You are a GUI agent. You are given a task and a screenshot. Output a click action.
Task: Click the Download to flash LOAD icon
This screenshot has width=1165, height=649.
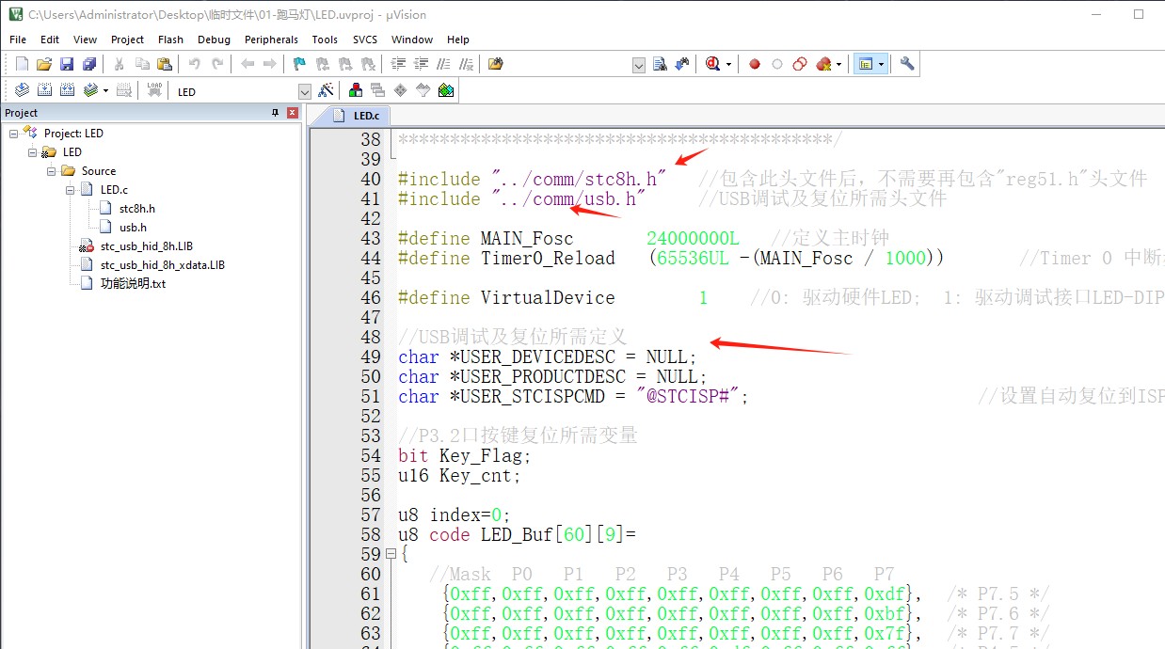pos(154,90)
